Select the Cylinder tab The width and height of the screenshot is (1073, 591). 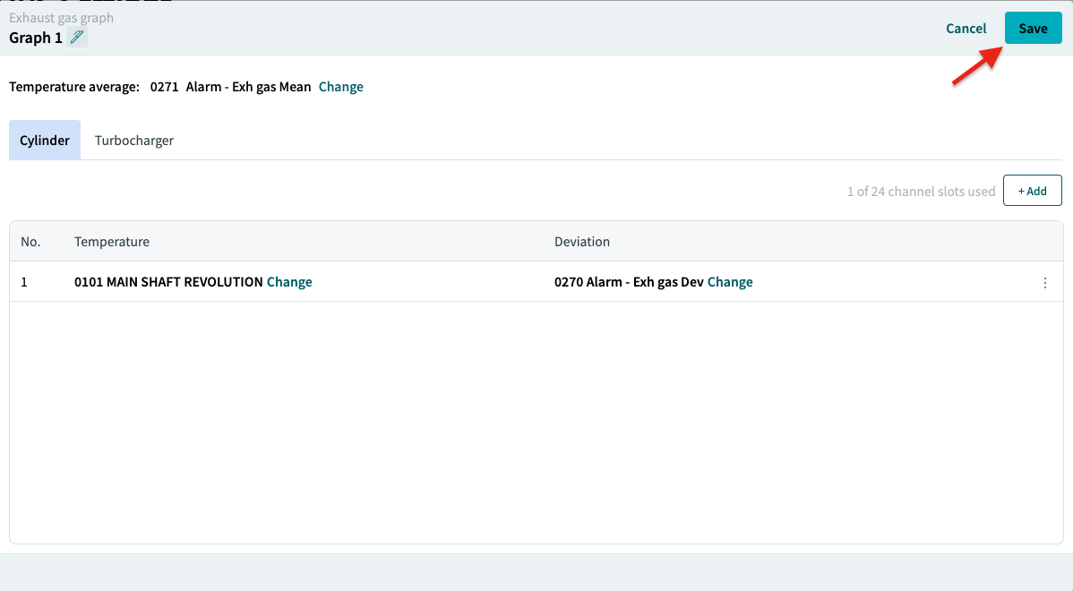point(45,141)
